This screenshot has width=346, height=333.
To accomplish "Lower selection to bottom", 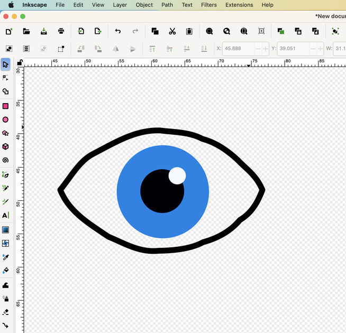I will pyautogui.click(x=204, y=49).
